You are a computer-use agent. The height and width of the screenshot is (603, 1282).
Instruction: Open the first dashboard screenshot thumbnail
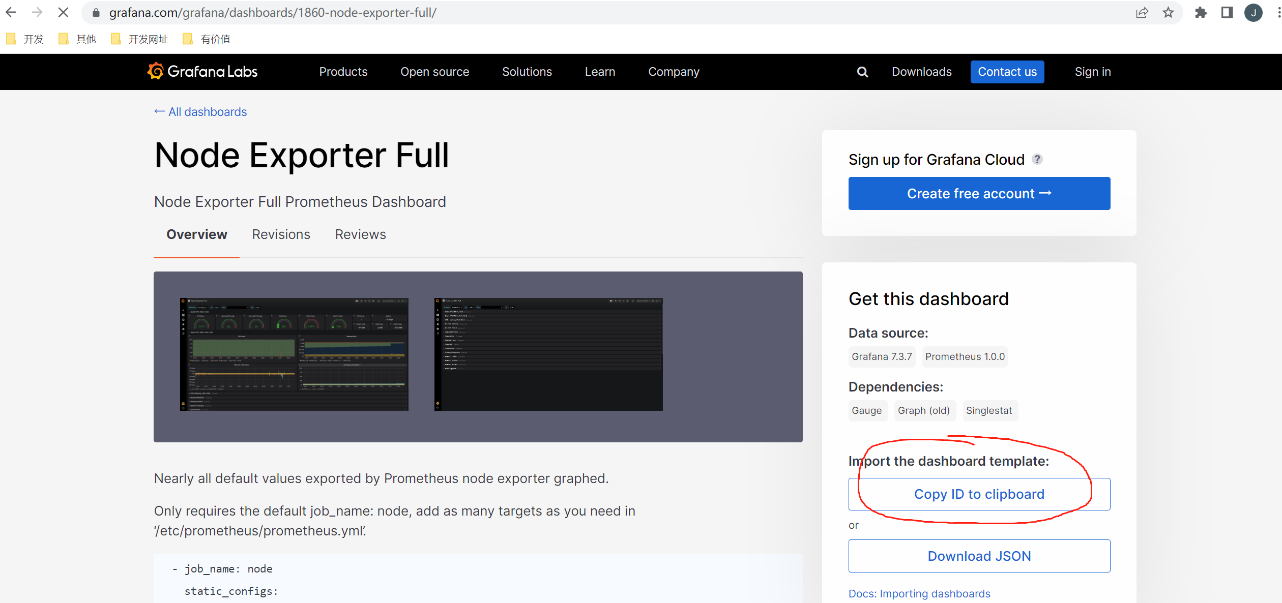click(294, 354)
